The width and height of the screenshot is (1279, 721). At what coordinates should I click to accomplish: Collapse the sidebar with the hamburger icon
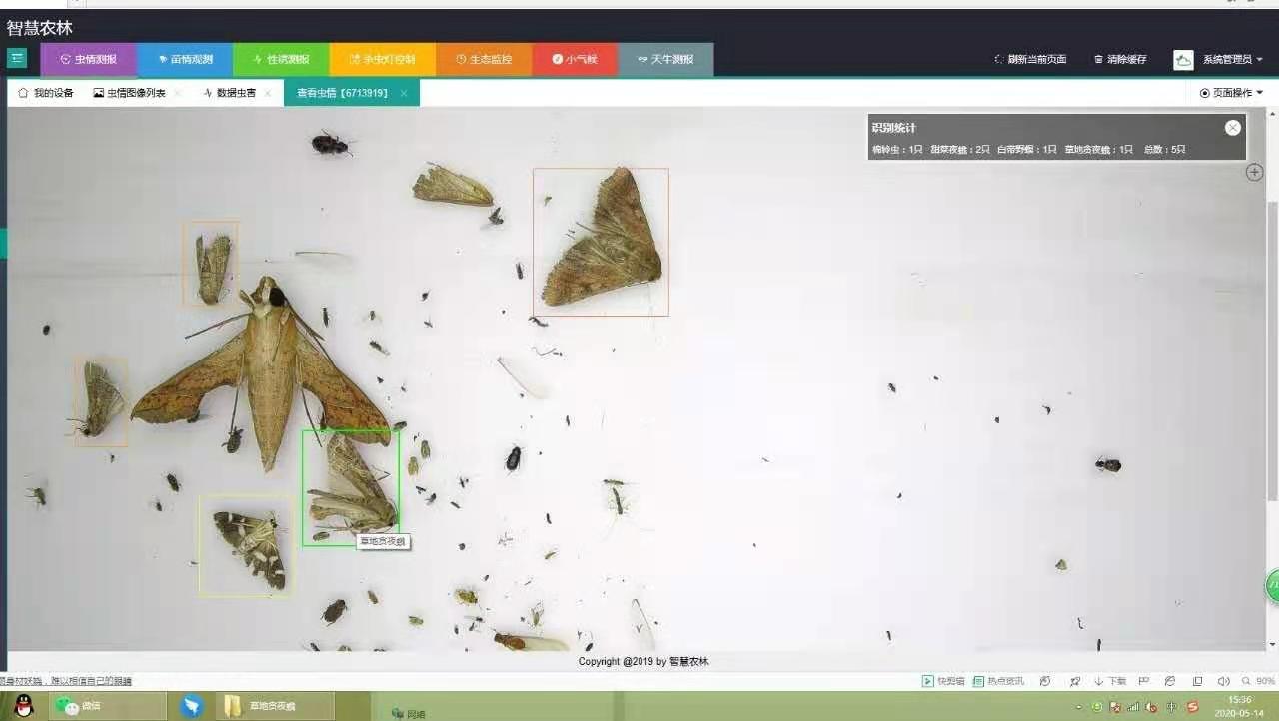pos(17,59)
